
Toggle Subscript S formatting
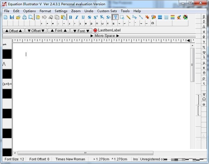point(102,17)
